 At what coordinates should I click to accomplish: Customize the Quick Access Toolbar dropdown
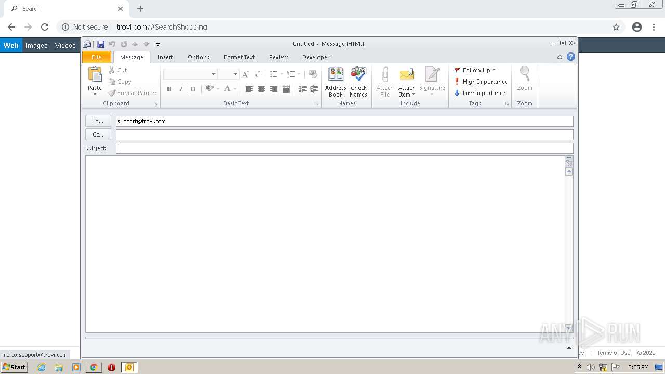(158, 44)
